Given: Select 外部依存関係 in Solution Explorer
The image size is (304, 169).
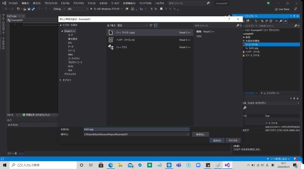Looking at the screenshot, I should 252,41.
